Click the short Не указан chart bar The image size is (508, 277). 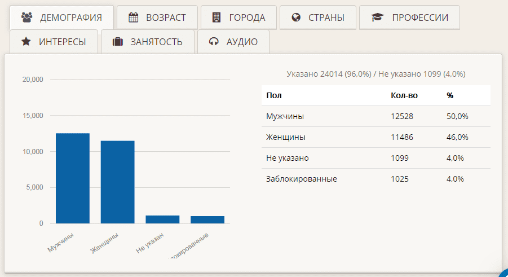pos(162,219)
